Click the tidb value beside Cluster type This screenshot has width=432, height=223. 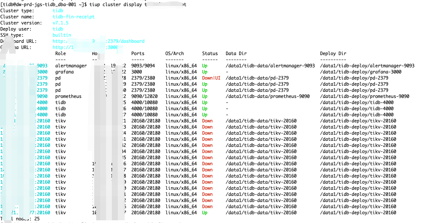coord(58,11)
